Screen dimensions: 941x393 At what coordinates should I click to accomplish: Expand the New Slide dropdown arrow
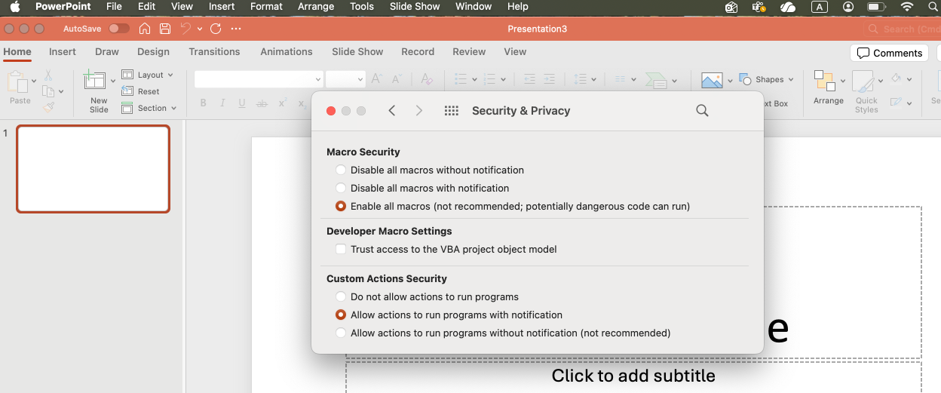tap(113, 81)
